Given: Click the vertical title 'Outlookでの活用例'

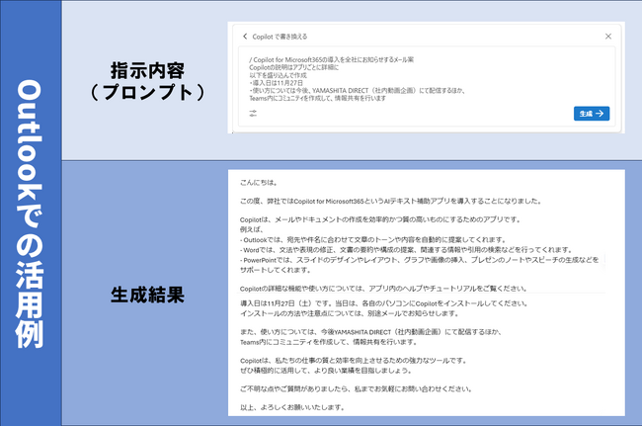Looking at the screenshot, I should [x=30, y=213].
